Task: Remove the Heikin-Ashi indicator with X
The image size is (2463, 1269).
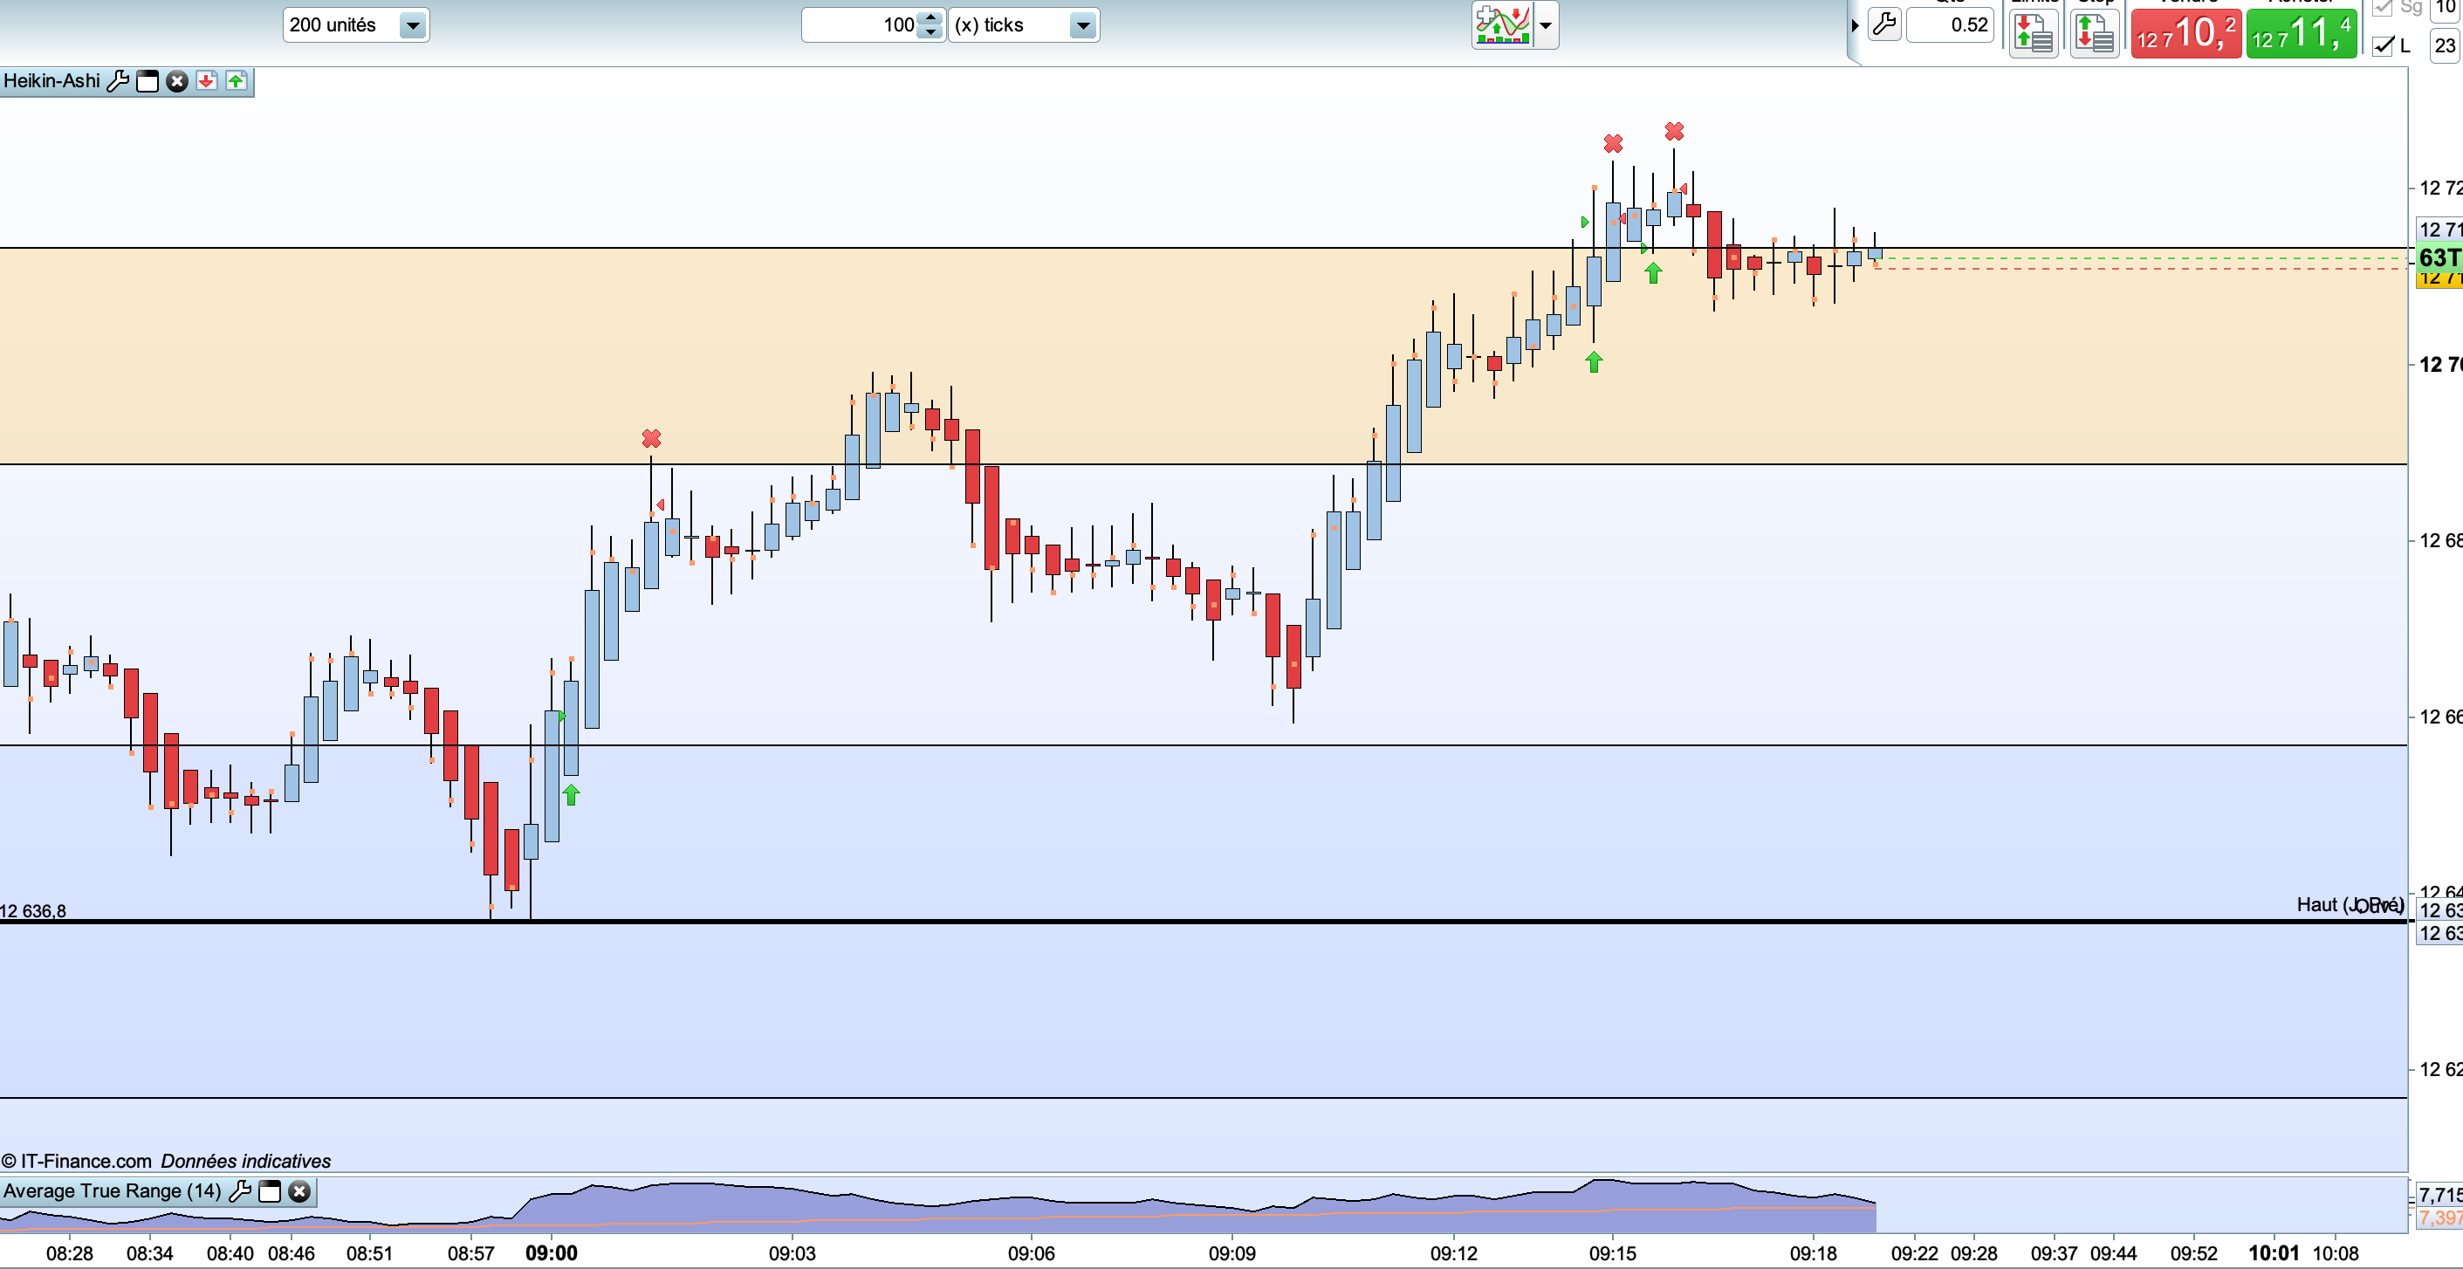Action: (x=177, y=81)
